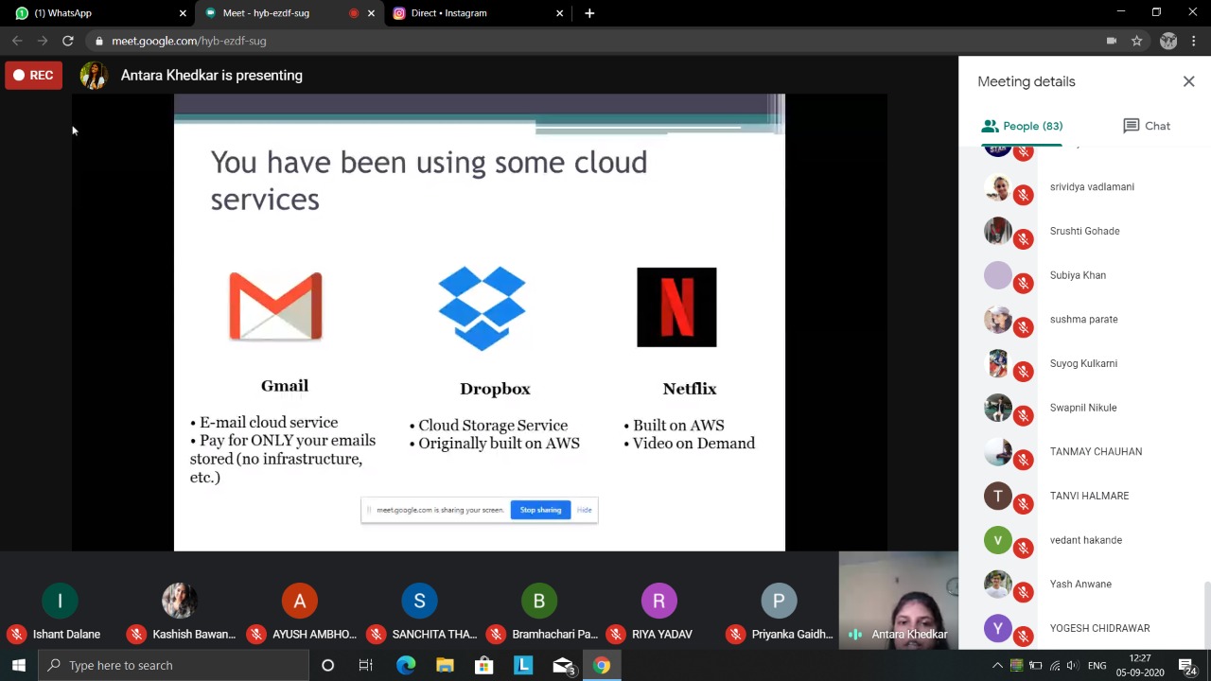Open Task View from taskbar

pos(366,665)
